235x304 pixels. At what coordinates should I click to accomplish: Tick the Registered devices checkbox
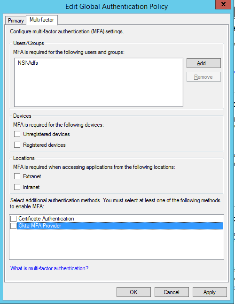[x=17, y=145]
